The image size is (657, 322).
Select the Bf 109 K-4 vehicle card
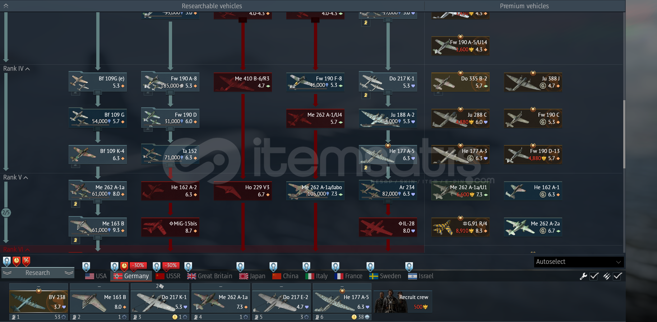pyautogui.click(x=98, y=154)
